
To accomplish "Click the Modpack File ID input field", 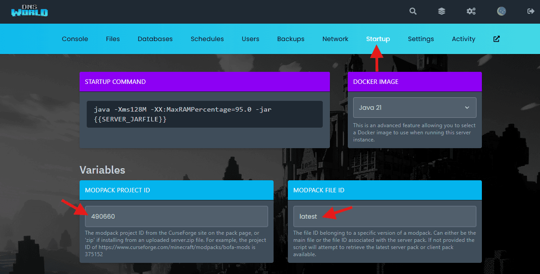I will (x=385, y=216).
